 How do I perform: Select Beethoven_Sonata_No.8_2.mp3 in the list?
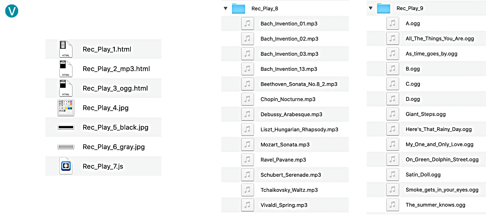(x=299, y=84)
